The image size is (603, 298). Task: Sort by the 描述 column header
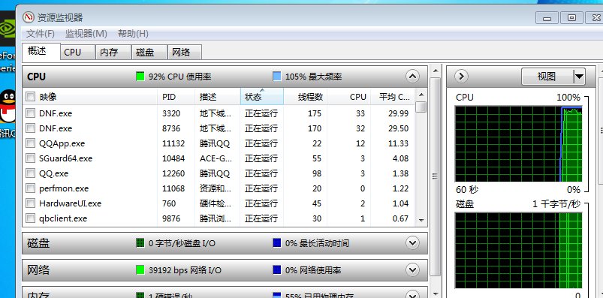pos(217,97)
